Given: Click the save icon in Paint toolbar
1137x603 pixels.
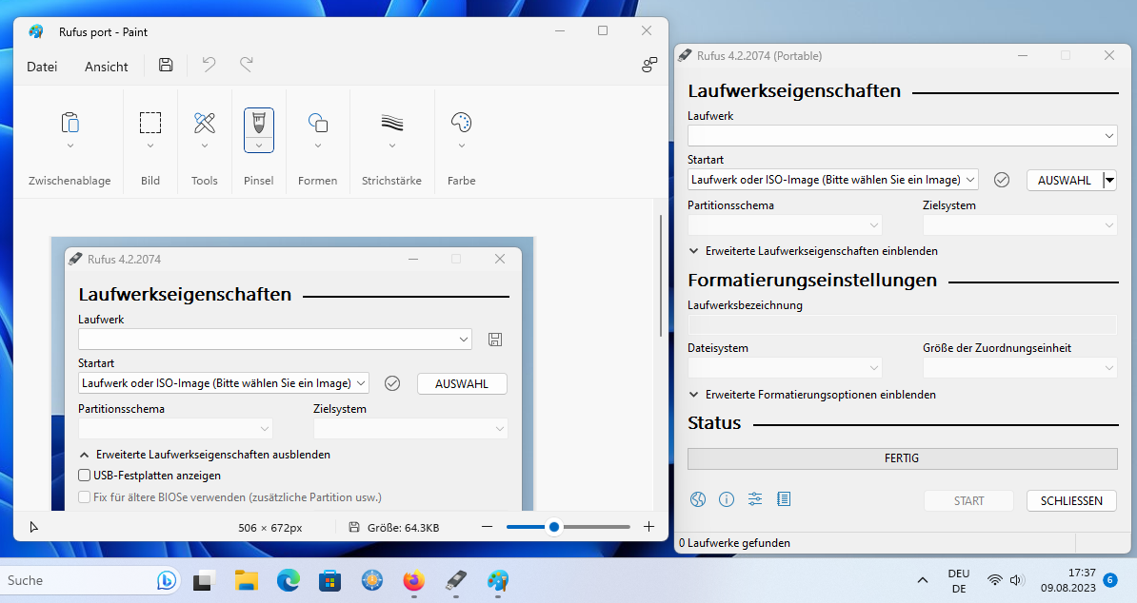Looking at the screenshot, I should 166,65.
